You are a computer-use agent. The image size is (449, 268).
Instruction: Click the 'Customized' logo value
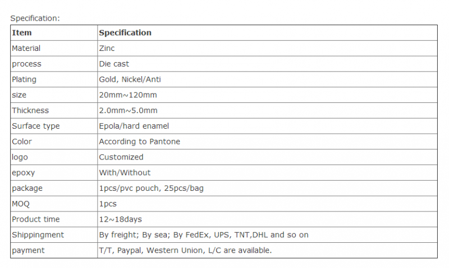[x=121, y=157]
